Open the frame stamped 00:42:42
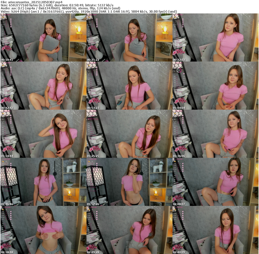Image resolution: width=259 pixels, height=254 pixels. point(43,86)
